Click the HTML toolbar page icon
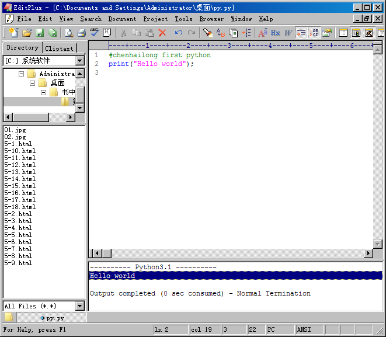The image size is (386, 337). 107,33
